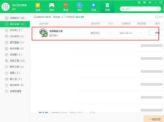Click the magnifier search icon

(x=158, y=9)
